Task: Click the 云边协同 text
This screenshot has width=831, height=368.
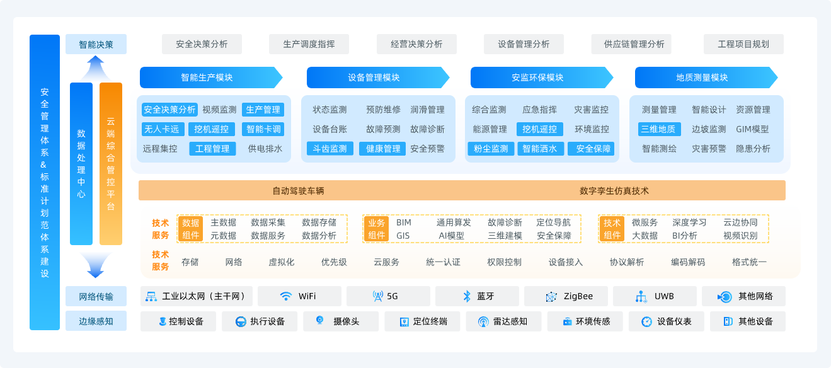Action: click(x=741, y=222)
